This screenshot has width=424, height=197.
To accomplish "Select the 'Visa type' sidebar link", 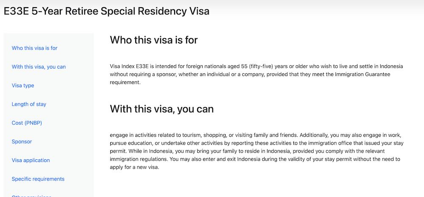I will (23, 86).
